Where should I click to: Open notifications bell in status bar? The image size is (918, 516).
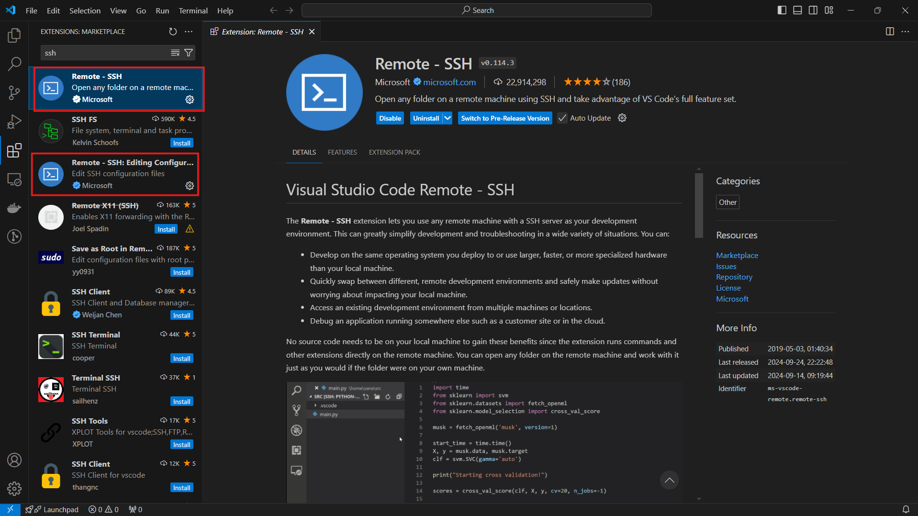(x=906, y=509)
